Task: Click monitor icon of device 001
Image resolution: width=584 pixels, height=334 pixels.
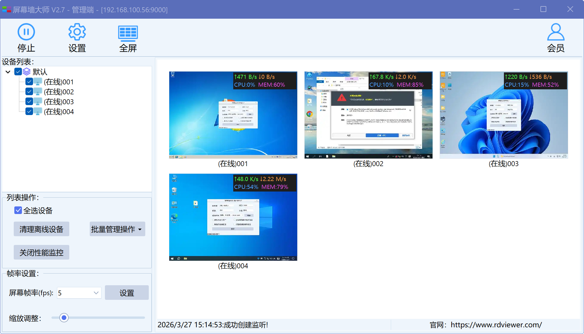Action: pos(38,82)
